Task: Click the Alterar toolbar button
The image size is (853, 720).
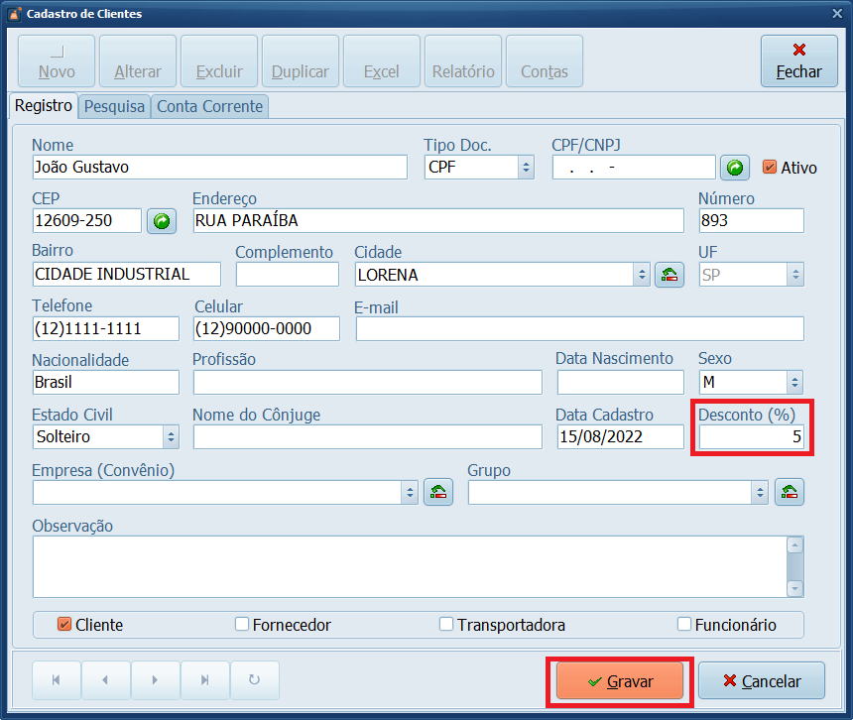Action: [x=138, y=60]
